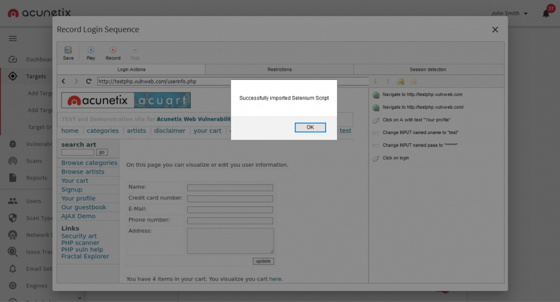Click the Name input field
The width and height of the screenshot is (560, 302).
point(230,188)
